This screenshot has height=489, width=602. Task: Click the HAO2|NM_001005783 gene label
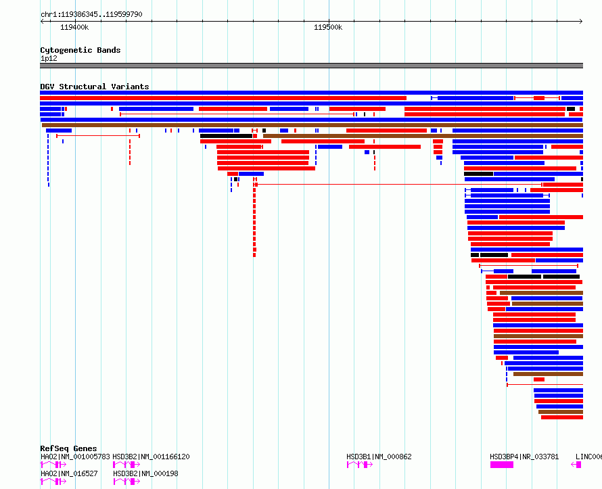coord(75,457)
